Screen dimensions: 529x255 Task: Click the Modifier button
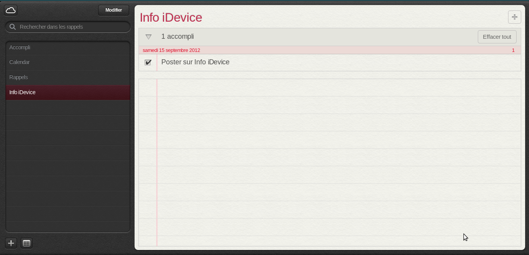[x=114, y=10]
